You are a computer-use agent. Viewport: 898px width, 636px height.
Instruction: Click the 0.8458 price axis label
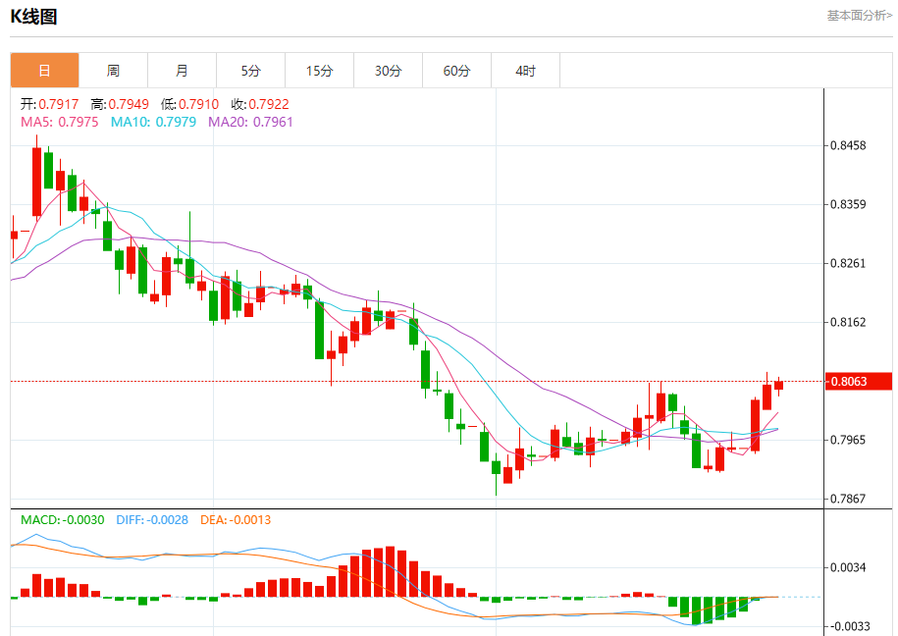click(x=848, y=145)
